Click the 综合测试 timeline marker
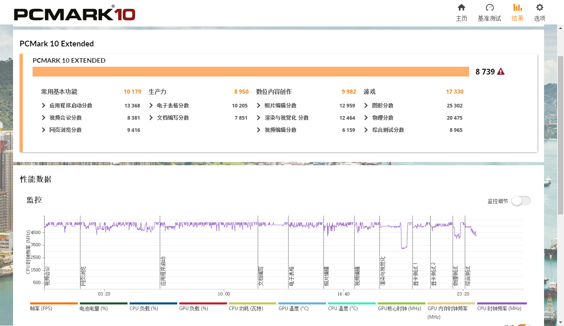The width and height of the screenshot is (564, 326). 468,276
